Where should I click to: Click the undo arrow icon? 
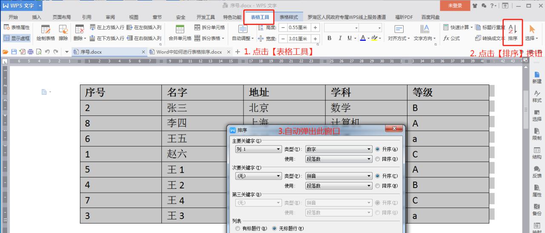pos(47,52)
